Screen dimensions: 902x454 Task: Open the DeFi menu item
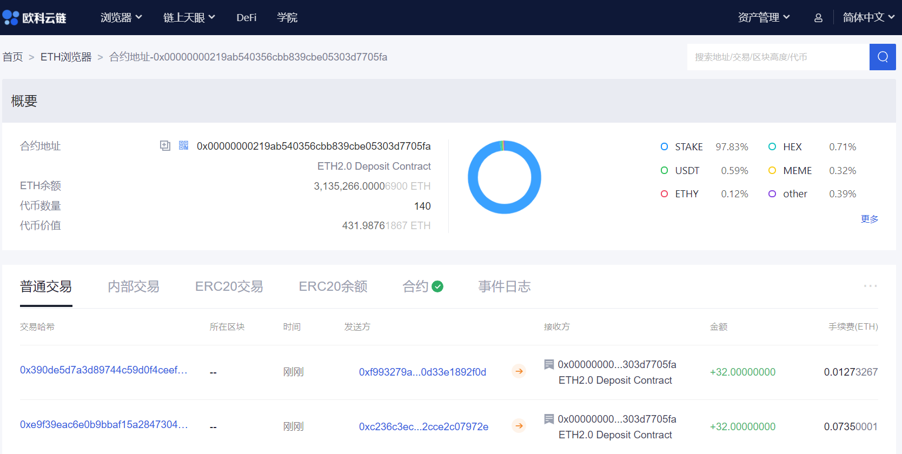[247, 18]
